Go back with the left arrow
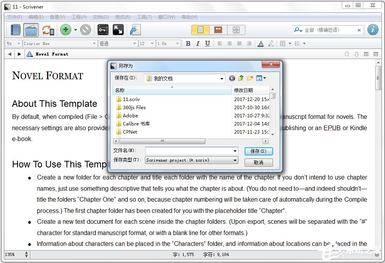385x263 pixels. click(10, 54)
